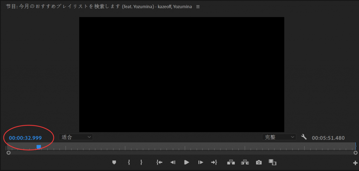Screen dimensions: 359x171
Task: Click the left zoom scrollbar handle circle
Action: [8, 153]
